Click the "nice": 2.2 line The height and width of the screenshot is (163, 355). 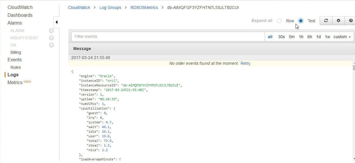point(97,150)
